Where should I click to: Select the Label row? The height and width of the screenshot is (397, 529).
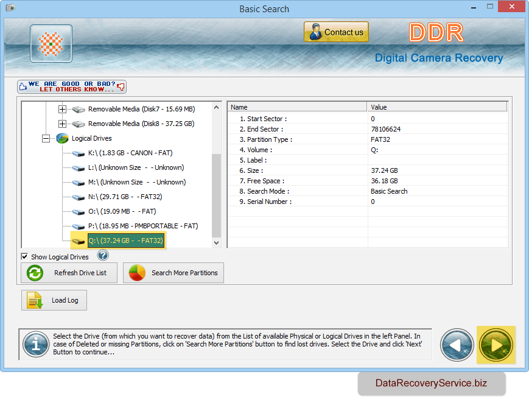point(368,160)
